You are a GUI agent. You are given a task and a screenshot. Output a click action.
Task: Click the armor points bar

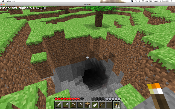click(x=106, y=99)
